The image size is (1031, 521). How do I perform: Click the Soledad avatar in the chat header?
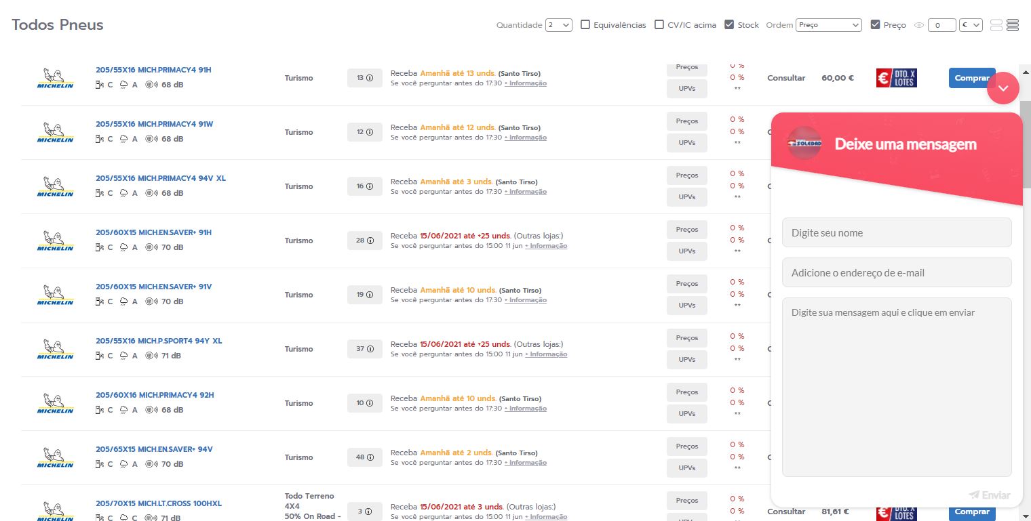[x=804, y=144]
